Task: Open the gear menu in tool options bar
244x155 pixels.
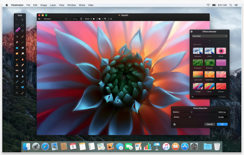Action: [x=39, y=19]
